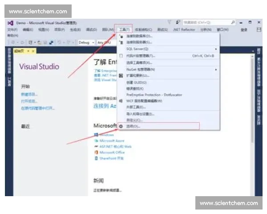Open the 窗口(W) Window menu
The width and height of the screenshot is (267, 214).
tap(222, 30)
